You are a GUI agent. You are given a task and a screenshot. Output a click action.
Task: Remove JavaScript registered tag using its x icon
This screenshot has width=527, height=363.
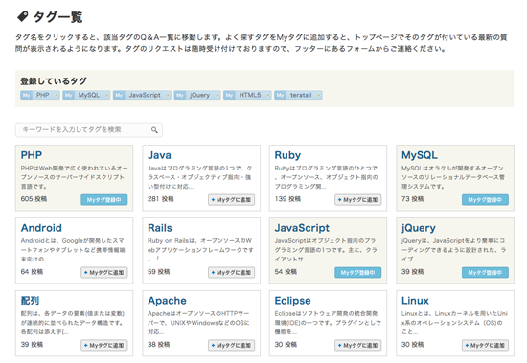(x=168, y=96)
